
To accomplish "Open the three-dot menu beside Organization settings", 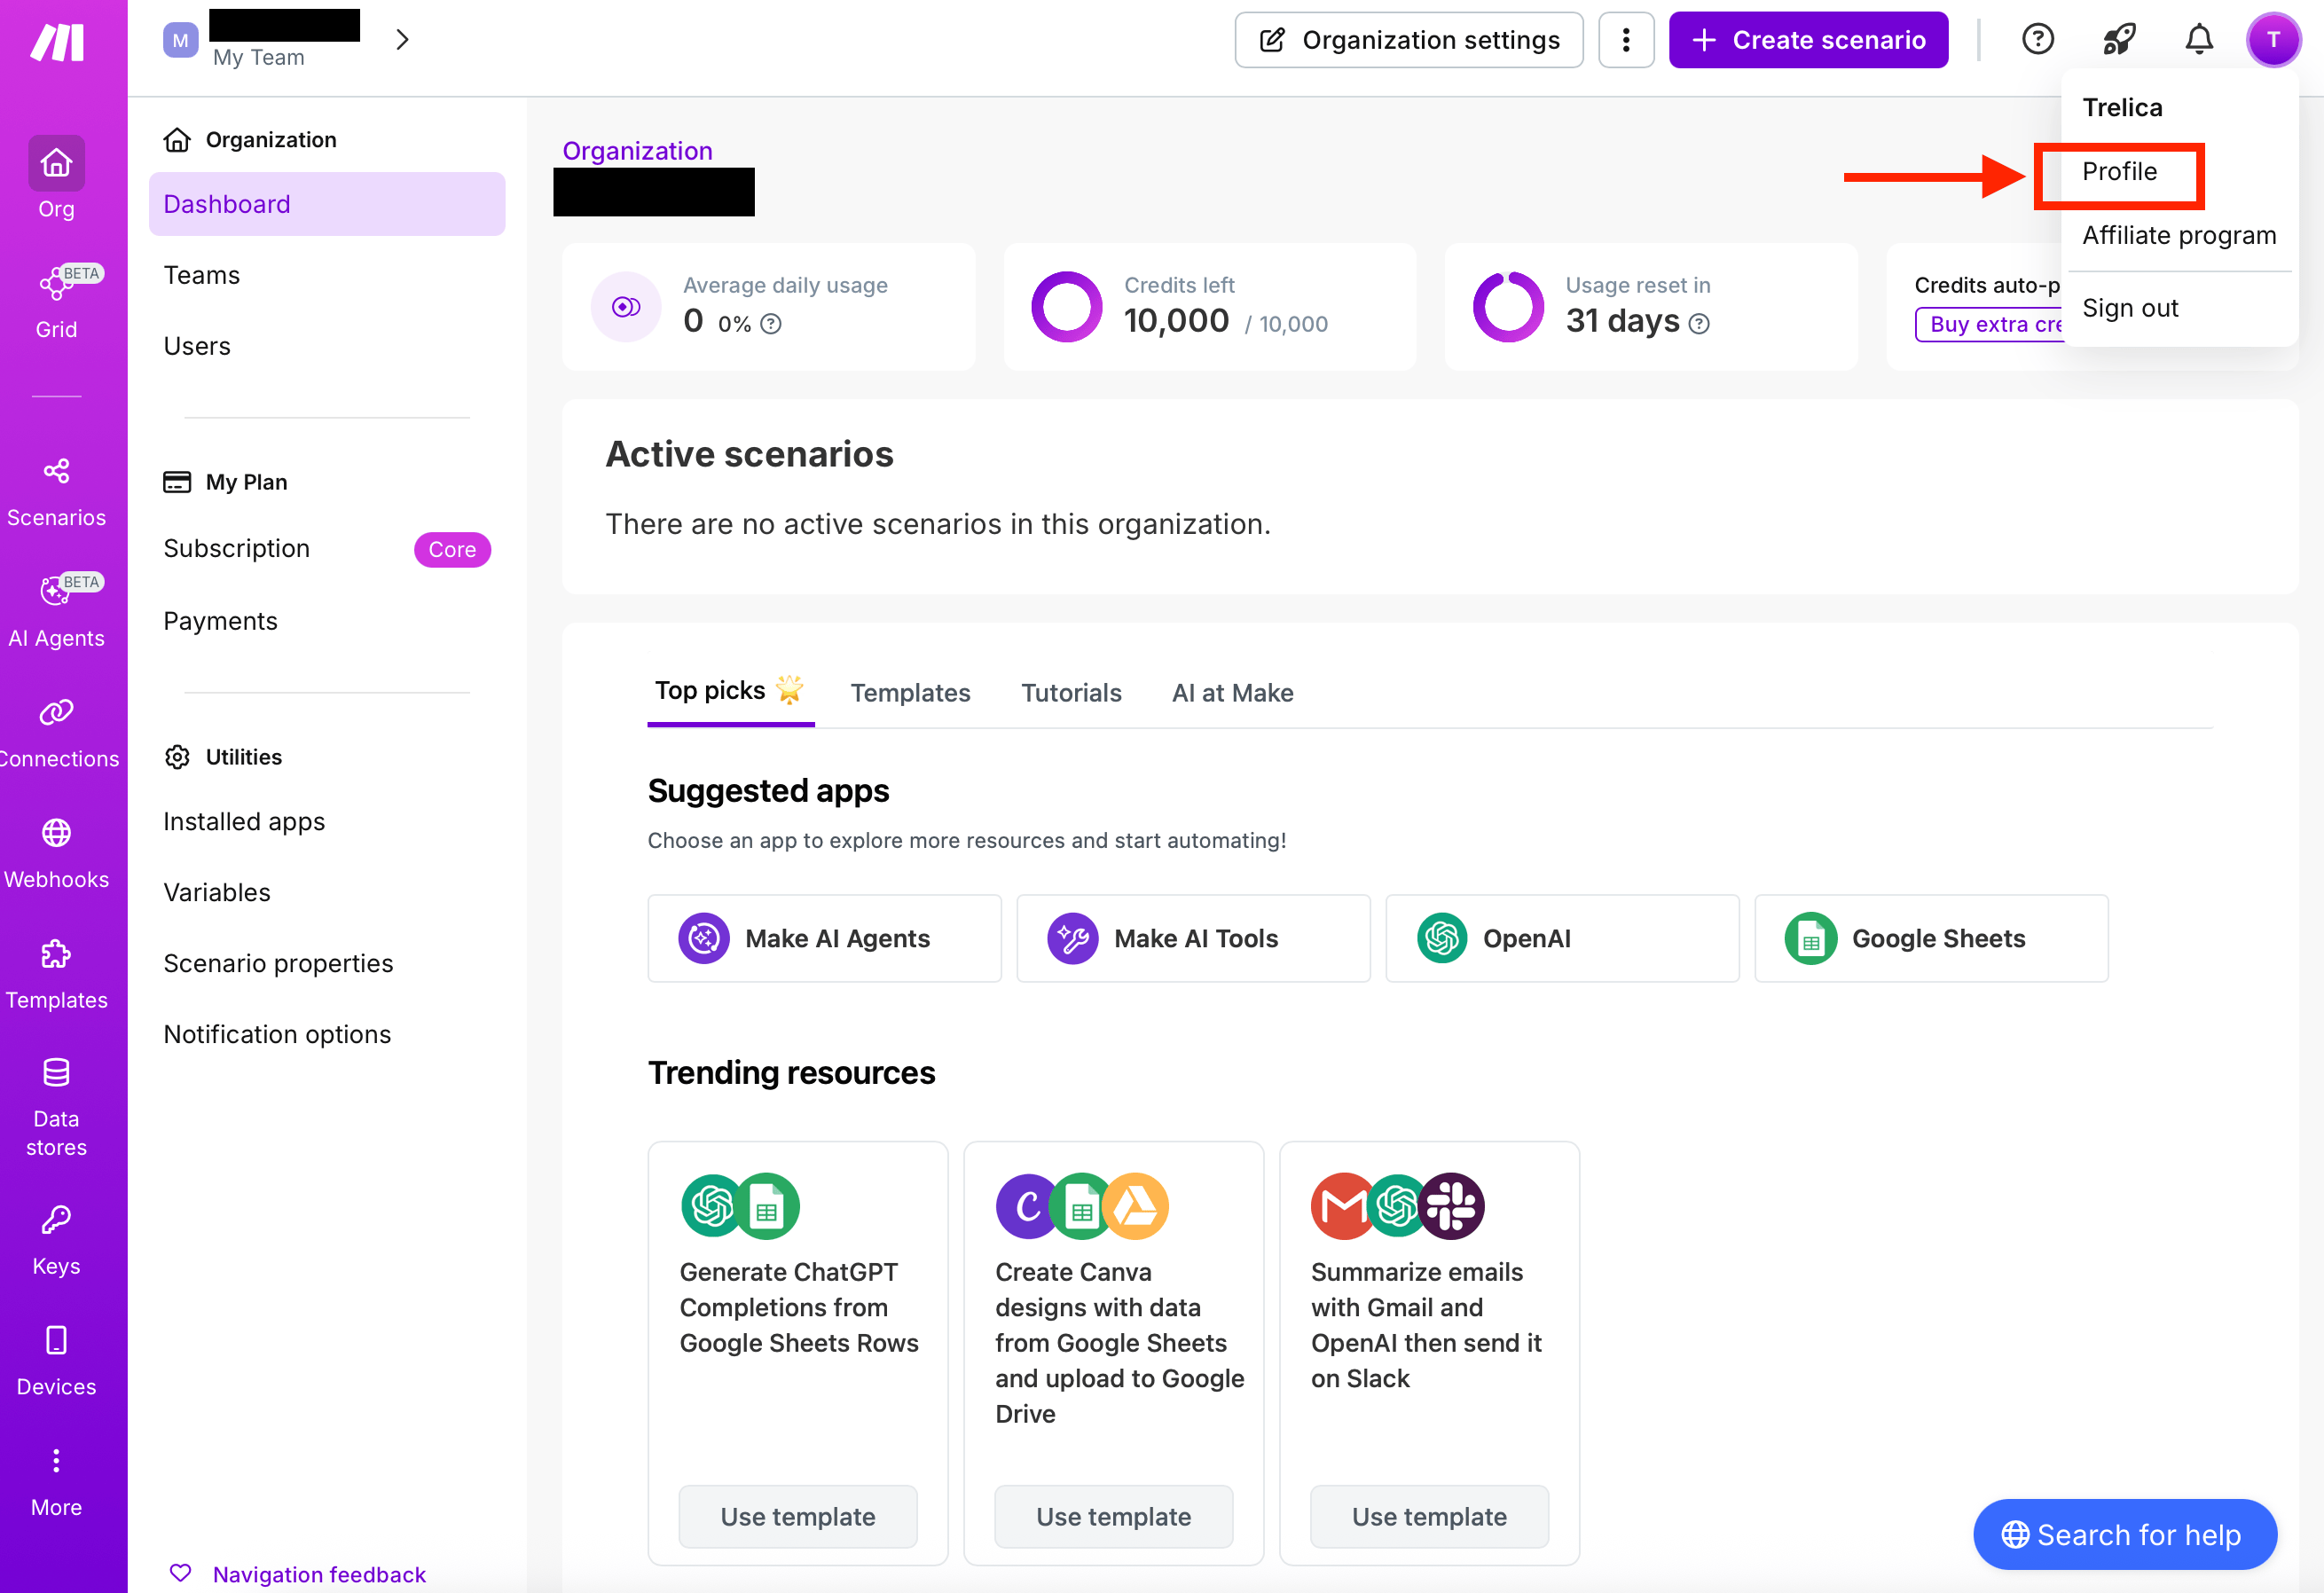I will [x=1626, y=40].
